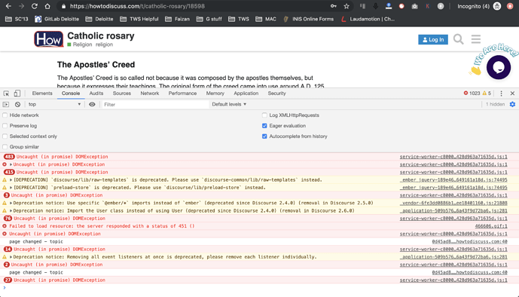
Task: Click the 1 hidden messages label
Action: click(x=495, y=104)
